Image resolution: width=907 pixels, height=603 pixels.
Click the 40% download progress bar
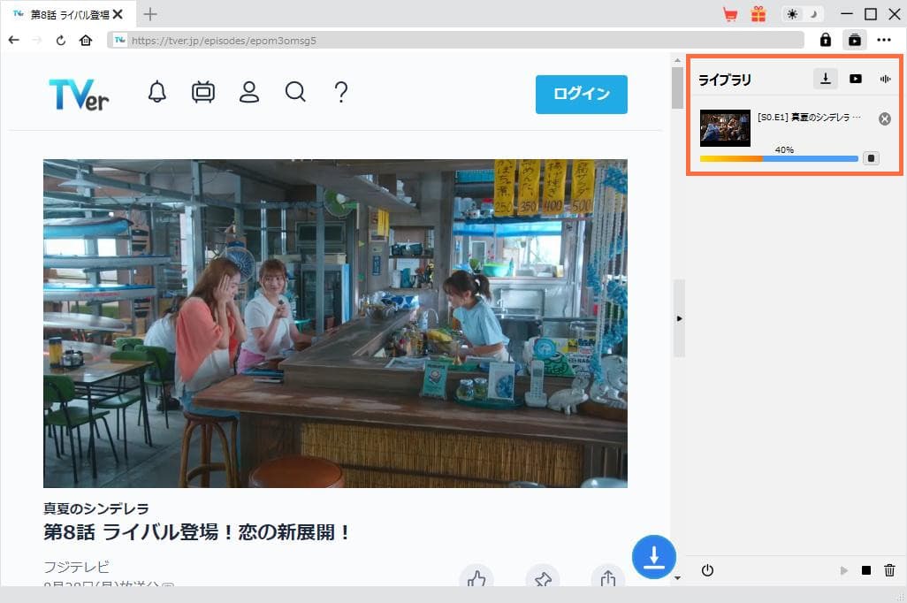[778, 159]
